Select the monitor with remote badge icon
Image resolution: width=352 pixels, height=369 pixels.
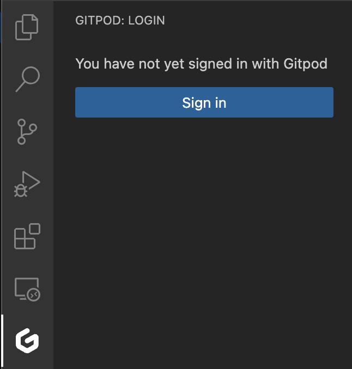pos(27,290)
